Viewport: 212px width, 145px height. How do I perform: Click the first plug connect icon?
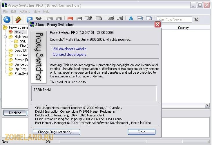111,19
